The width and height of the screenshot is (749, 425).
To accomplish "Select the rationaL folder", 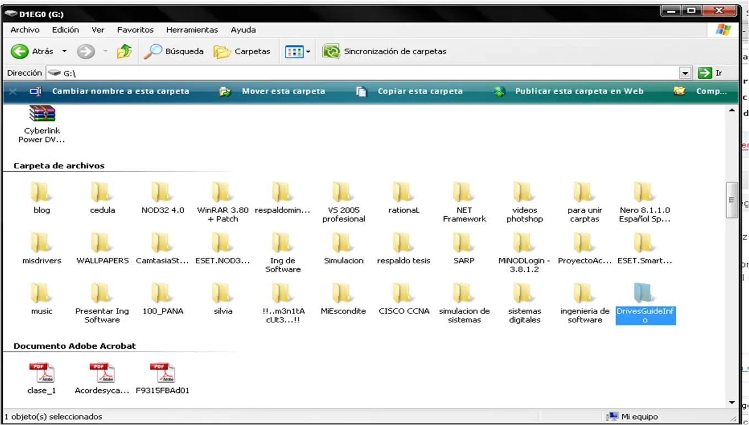I will (x=404, y=198).
